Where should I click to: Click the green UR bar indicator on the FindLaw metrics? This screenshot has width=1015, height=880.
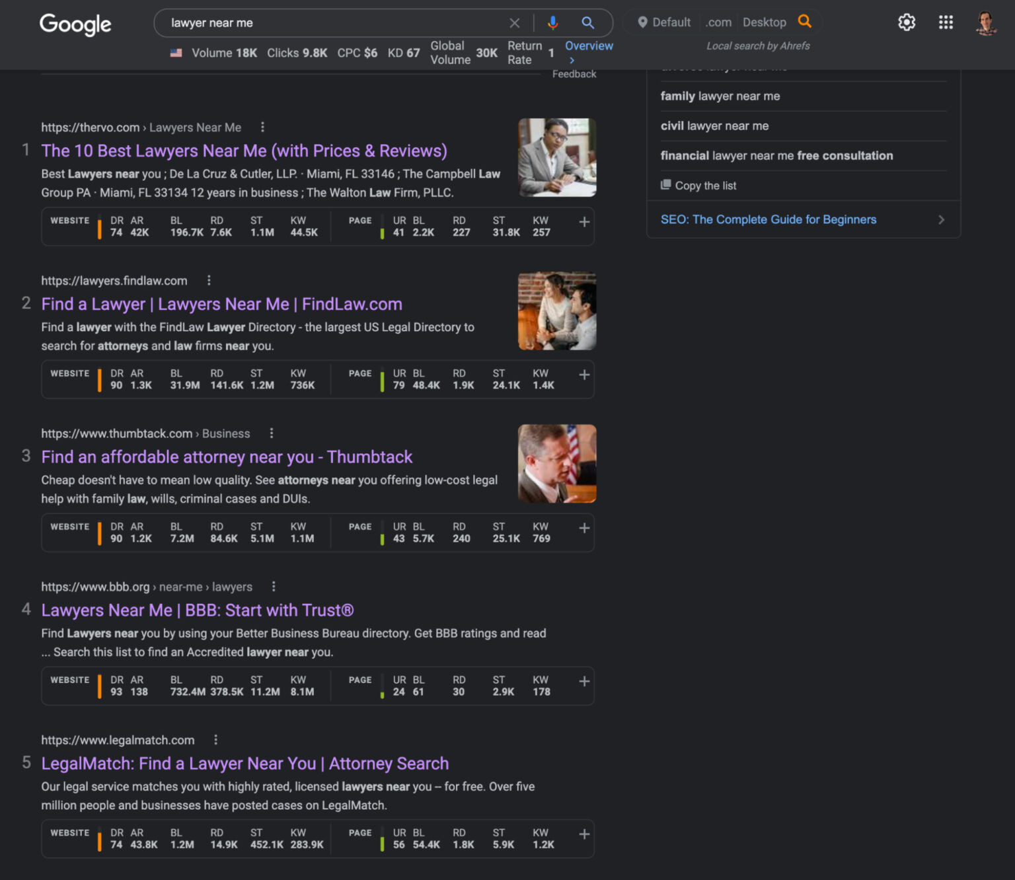point(383,379)
